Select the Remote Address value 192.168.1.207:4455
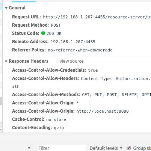 click(x=73, y=42)
